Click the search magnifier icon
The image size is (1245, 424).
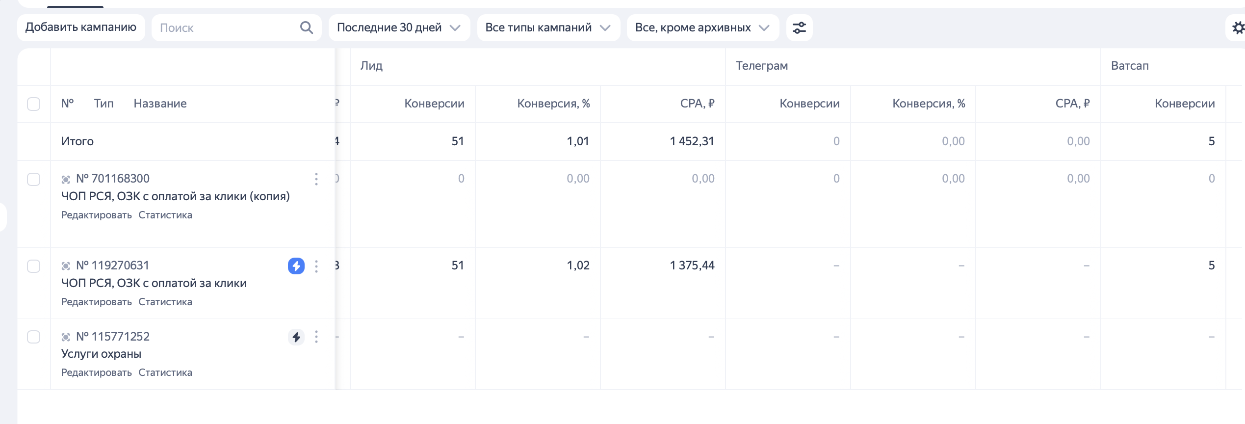pyautogui.click(x=307, y=27)
